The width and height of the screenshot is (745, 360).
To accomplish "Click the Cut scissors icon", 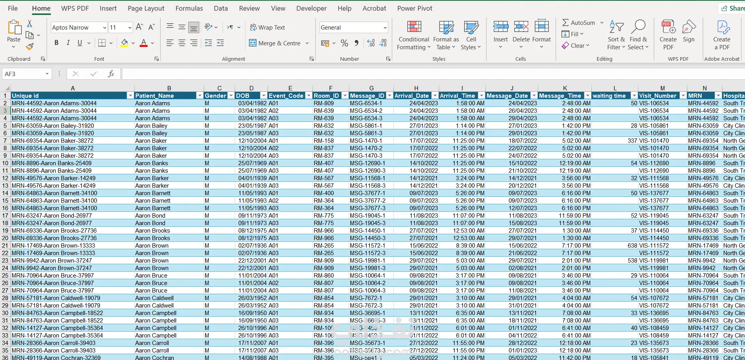I will [30, 24].
